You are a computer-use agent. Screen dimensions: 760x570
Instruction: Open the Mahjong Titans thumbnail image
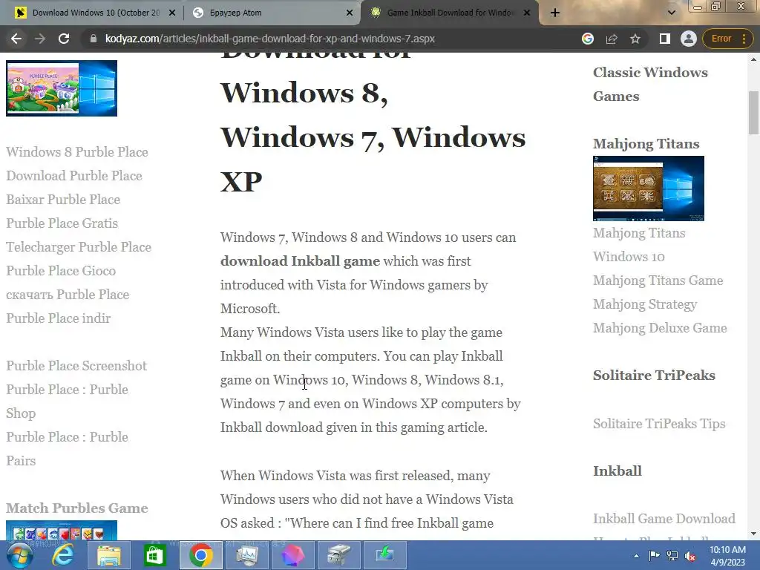coord(649,189)
